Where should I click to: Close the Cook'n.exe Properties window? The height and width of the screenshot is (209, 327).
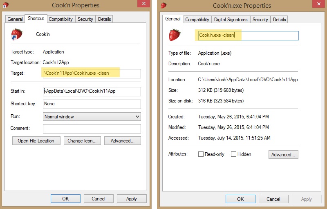point(319,4)
